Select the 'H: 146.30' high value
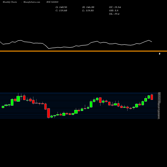The image size is (167, 167). (88, 7)
